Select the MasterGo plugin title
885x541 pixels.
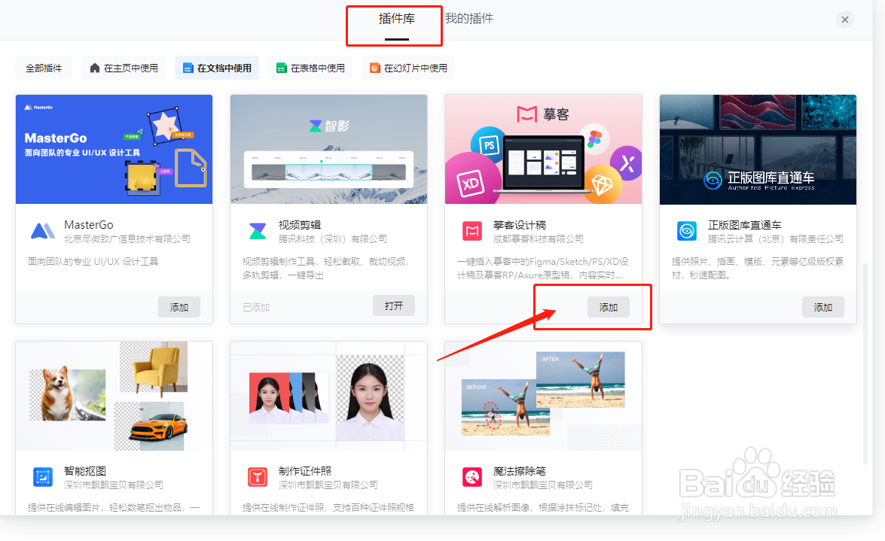point(89,224)
